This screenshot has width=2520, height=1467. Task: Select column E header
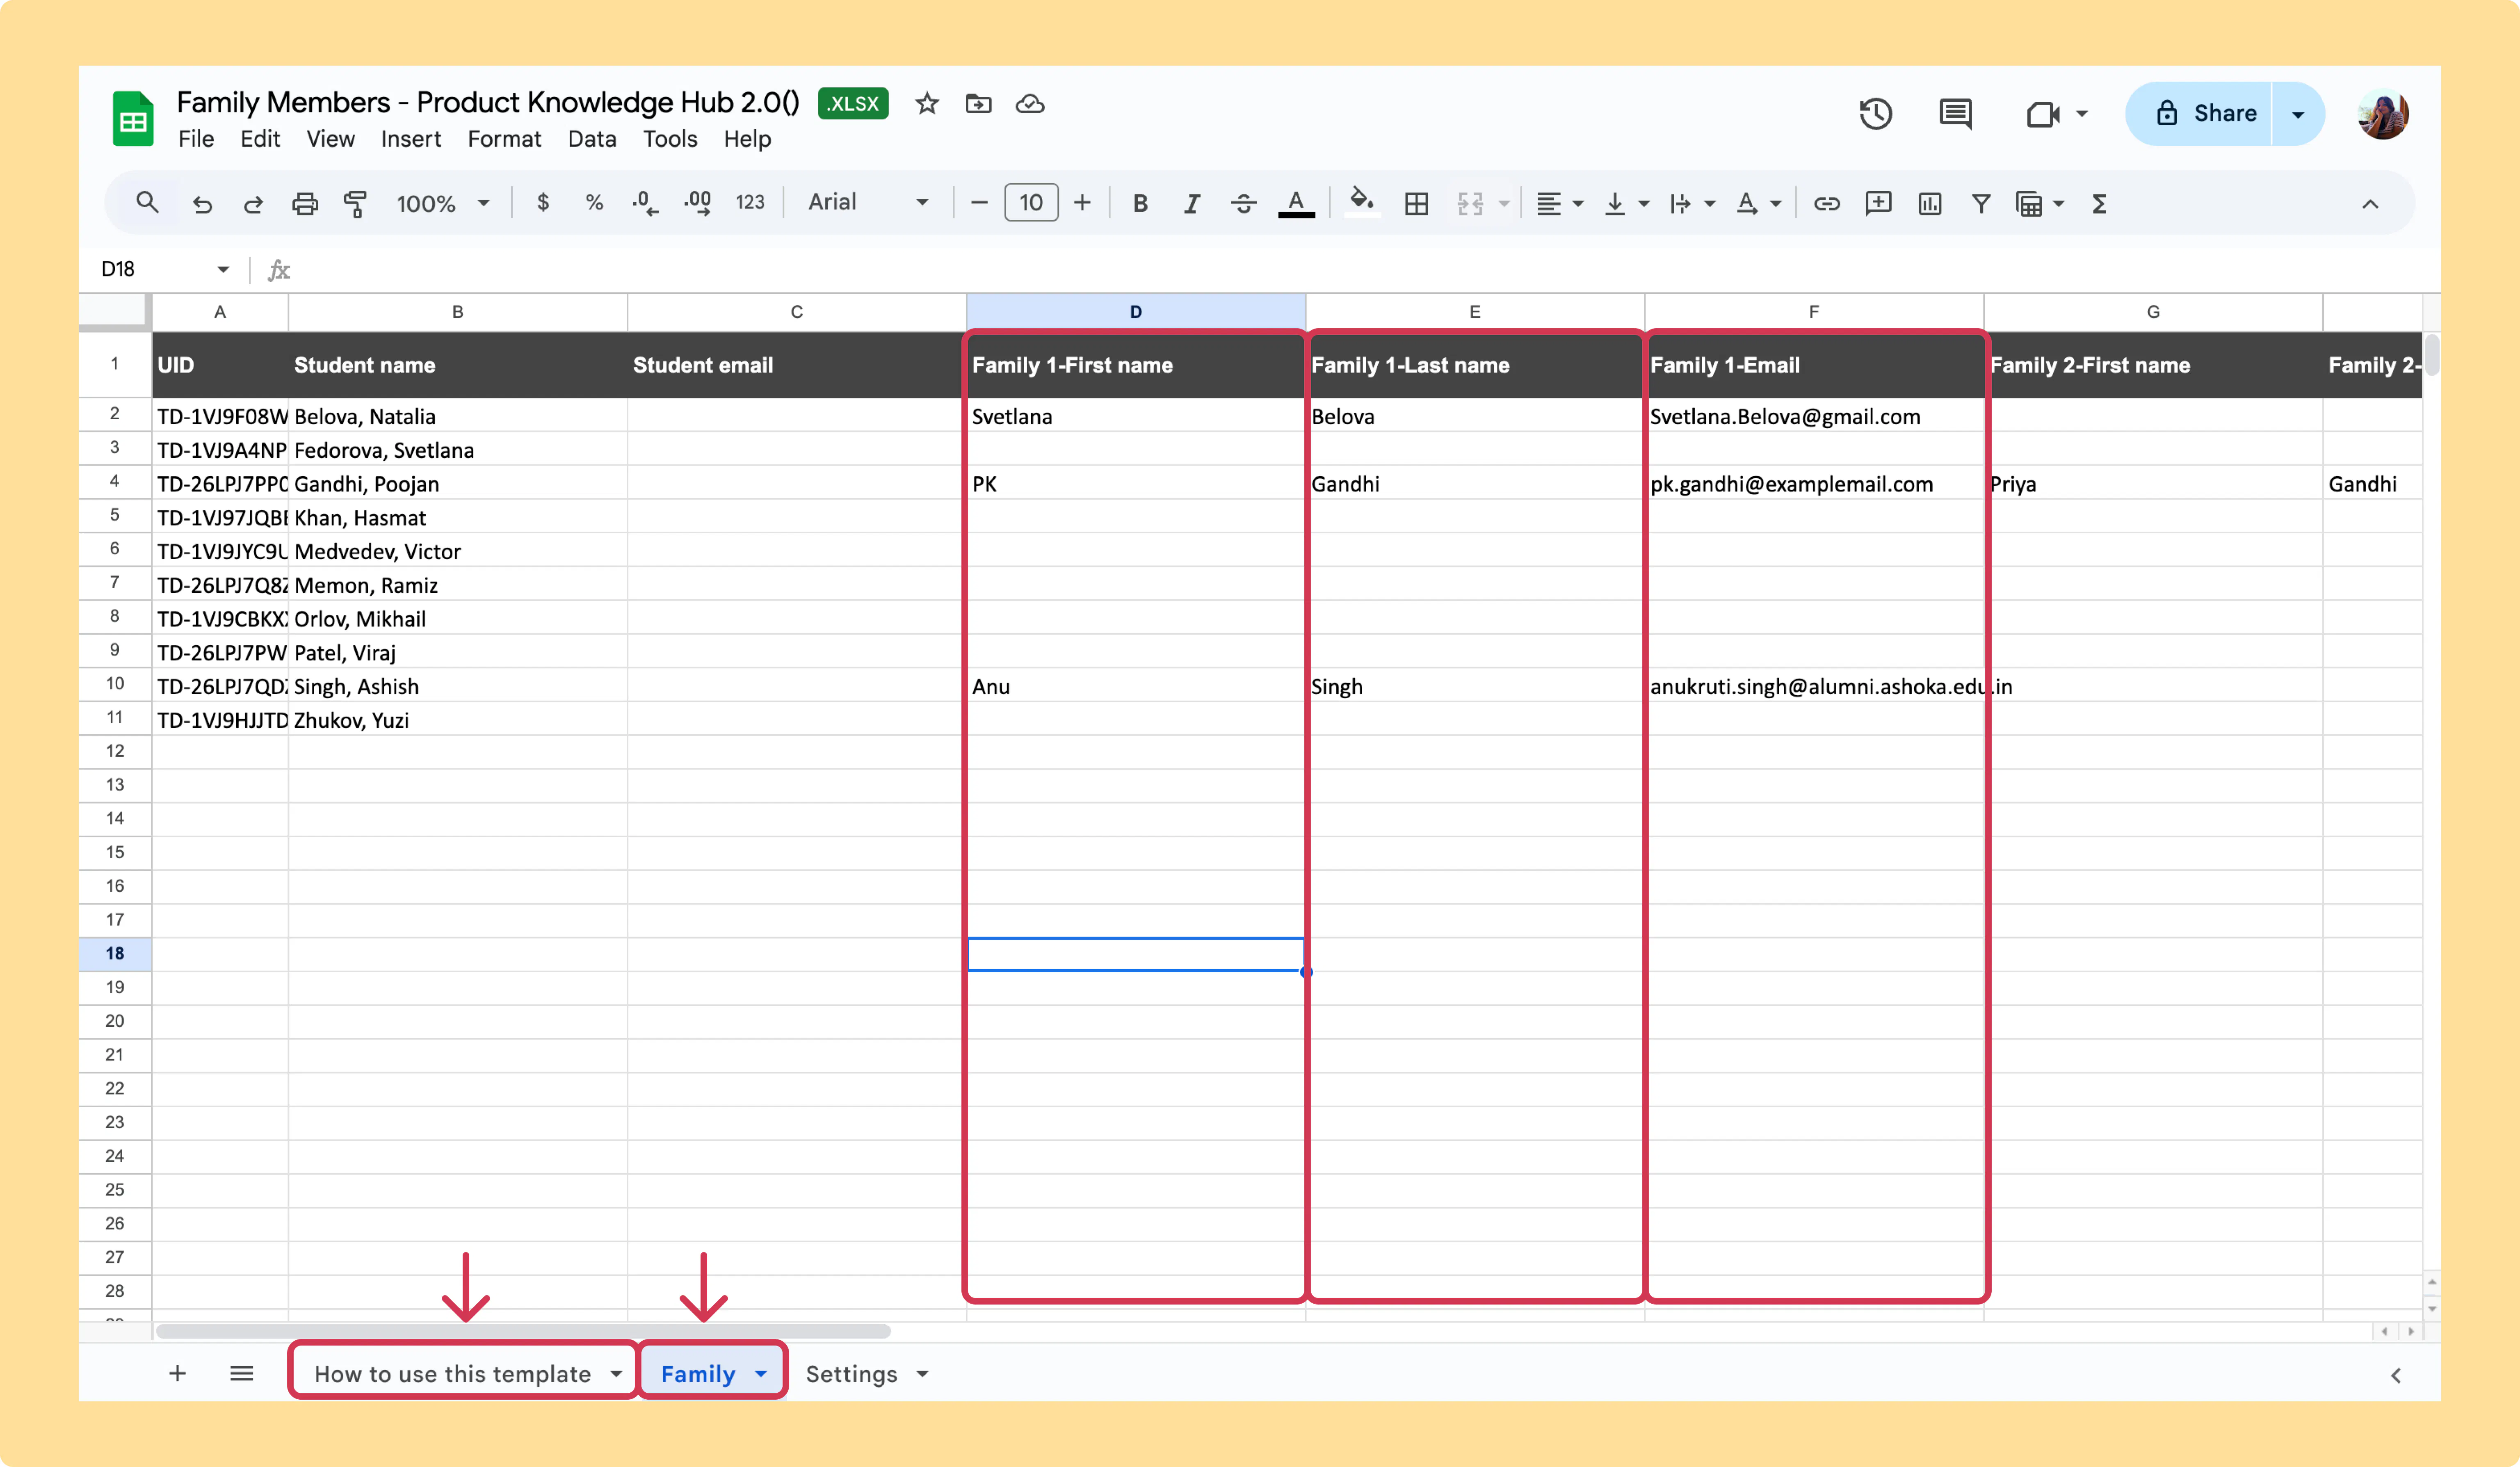1475,312
